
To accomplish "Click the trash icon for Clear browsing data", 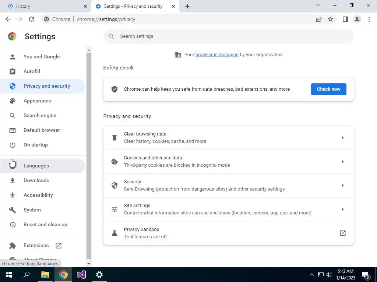I will [114, 138].
